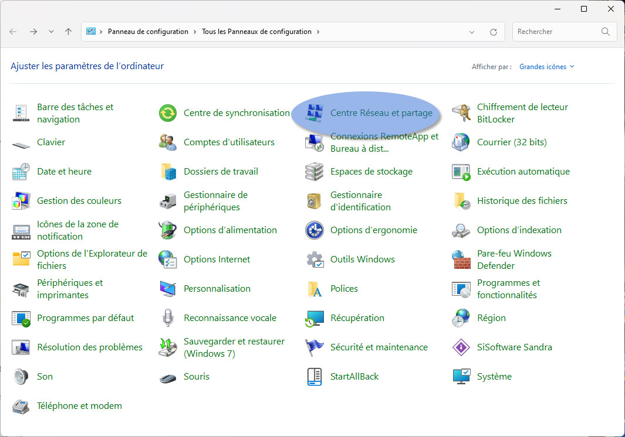The width and height of the screenshot is (625, 437).
Task: Open Centre Réseau et partage icon
Action: click(x=315, y=113)
